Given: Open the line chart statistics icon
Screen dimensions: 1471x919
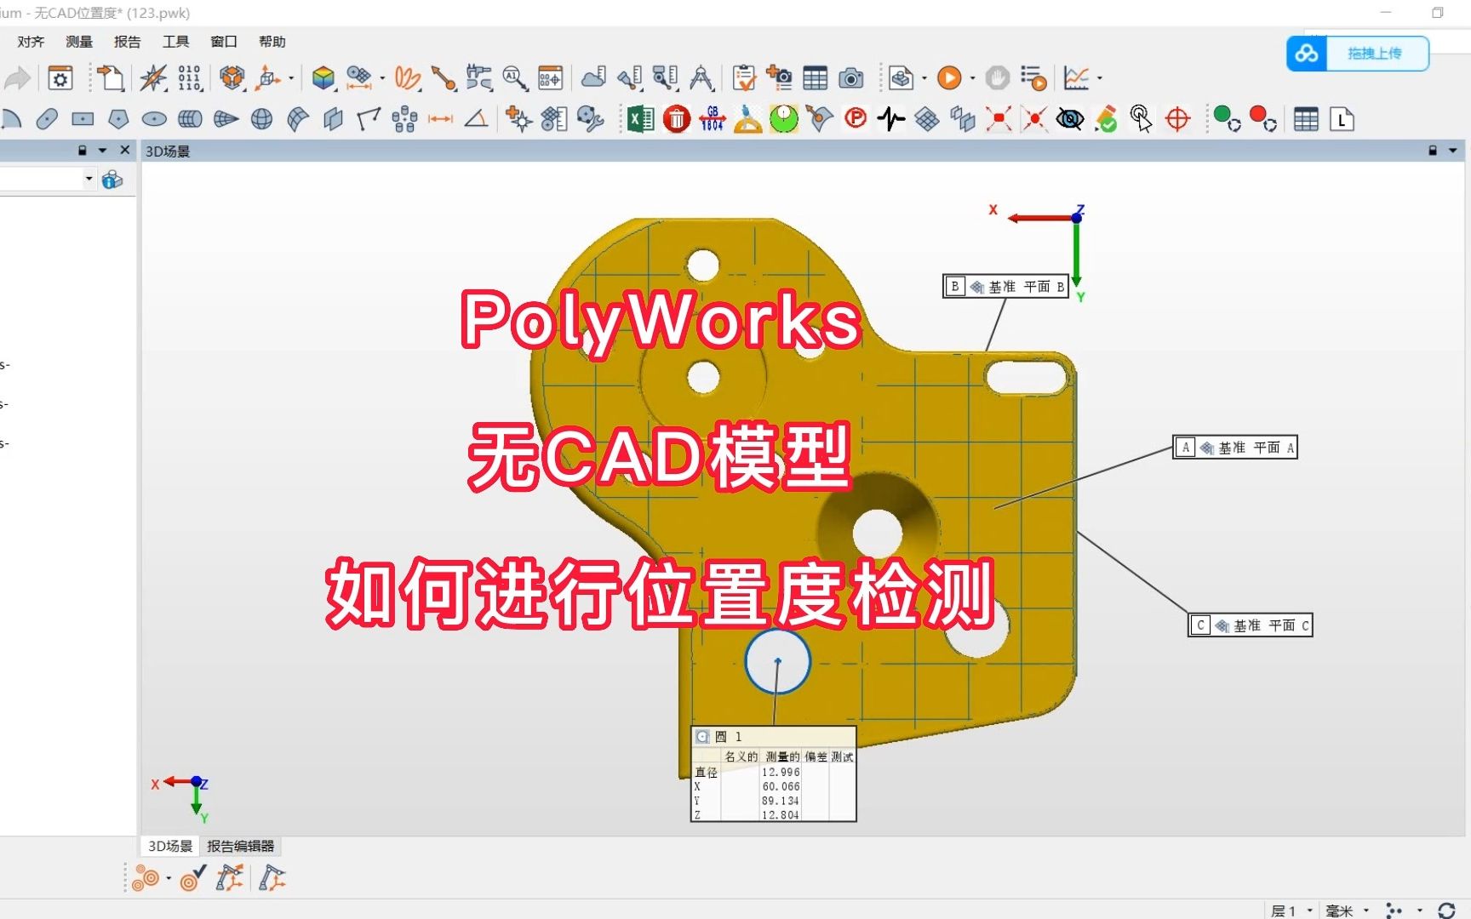Looking at the screenshot, I should (x=1076, y=79).
